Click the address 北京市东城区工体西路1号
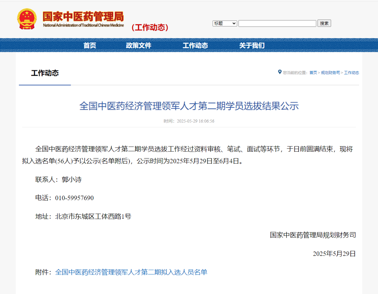Viewport: 378px width, 294px height. point(93,216)
